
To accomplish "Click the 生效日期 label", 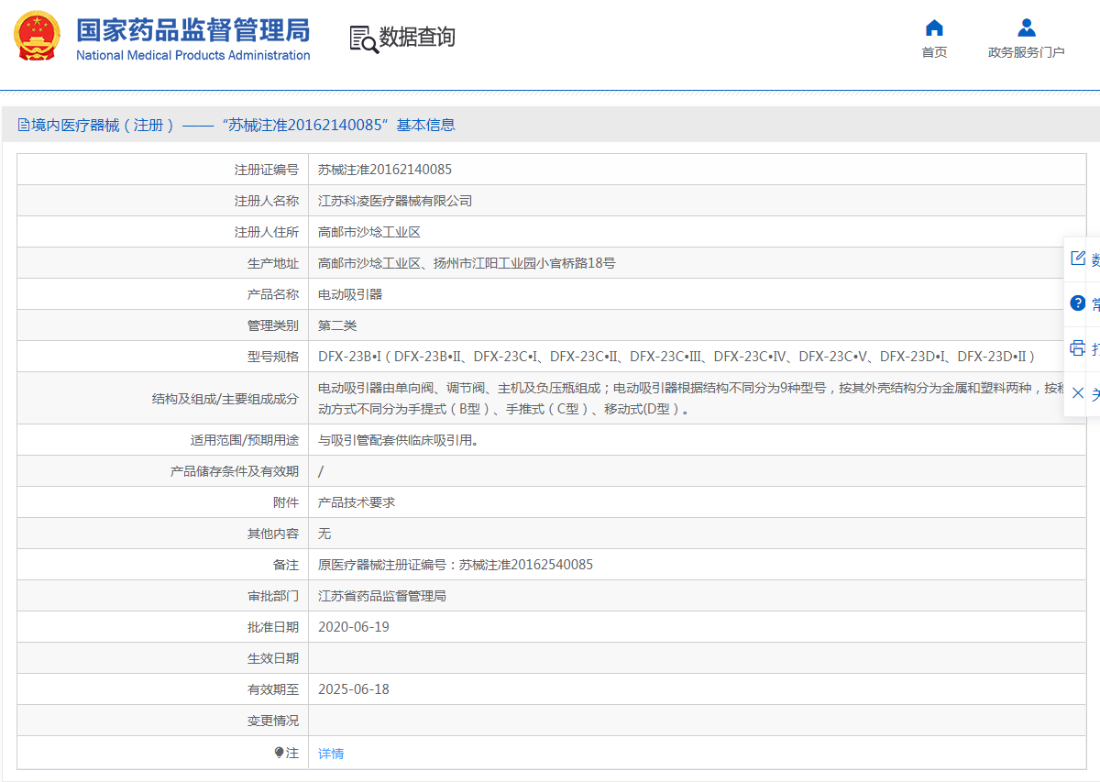I will (273, 658).
